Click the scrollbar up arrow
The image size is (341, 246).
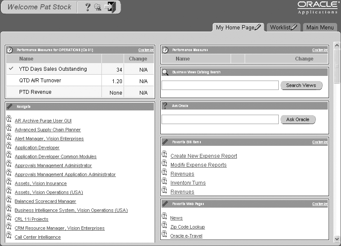point(337,45)
